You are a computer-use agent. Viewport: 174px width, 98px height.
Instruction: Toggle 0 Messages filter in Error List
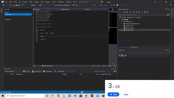click(x=48, y=71)
